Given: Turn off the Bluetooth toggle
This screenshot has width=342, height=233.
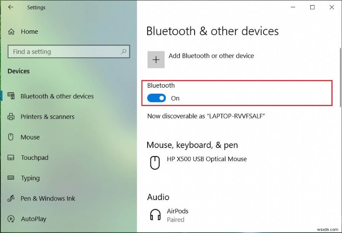Looking at the screenshot, I should coord(156,98).
